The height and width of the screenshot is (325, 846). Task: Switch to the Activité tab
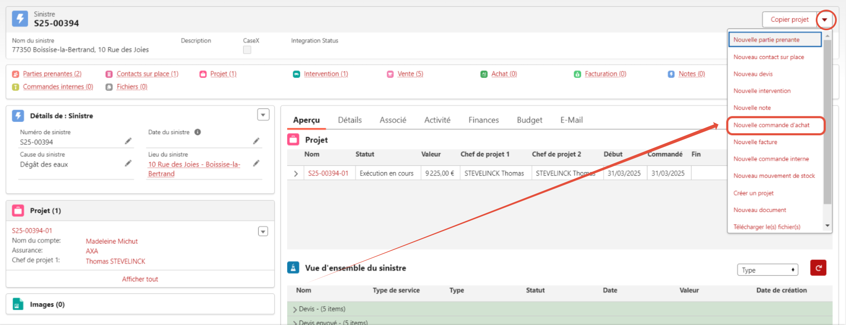tap(437, 120)
